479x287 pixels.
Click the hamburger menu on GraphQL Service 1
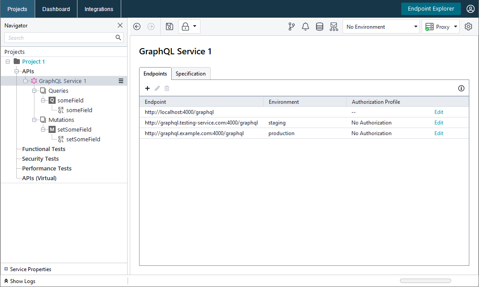point(121,81)
